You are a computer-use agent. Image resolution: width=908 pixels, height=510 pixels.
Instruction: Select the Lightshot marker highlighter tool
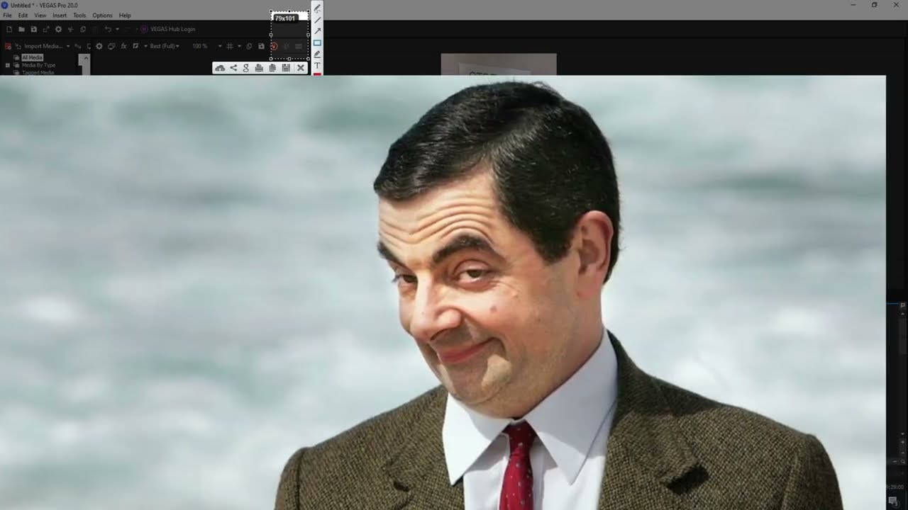[317, 54]
